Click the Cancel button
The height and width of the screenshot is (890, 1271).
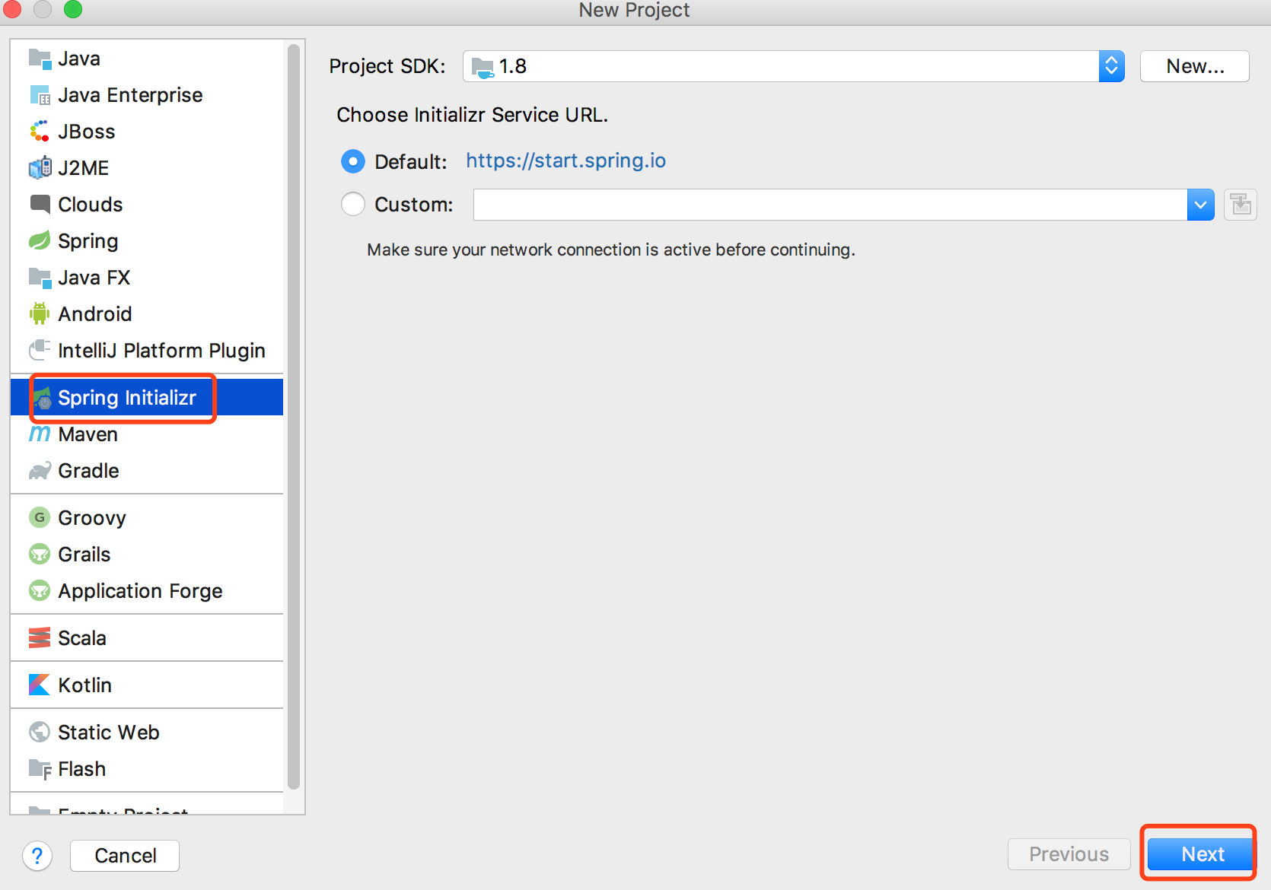[x=125, y=856]
